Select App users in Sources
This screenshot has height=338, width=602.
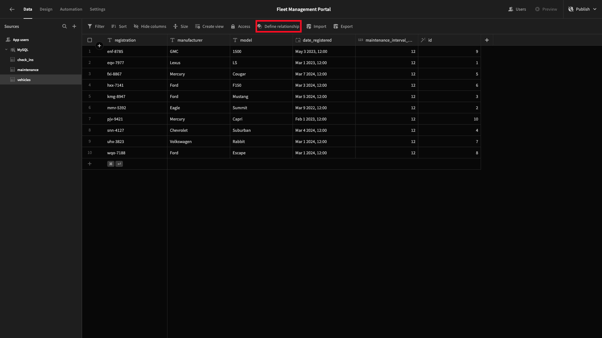click(41, 40)
